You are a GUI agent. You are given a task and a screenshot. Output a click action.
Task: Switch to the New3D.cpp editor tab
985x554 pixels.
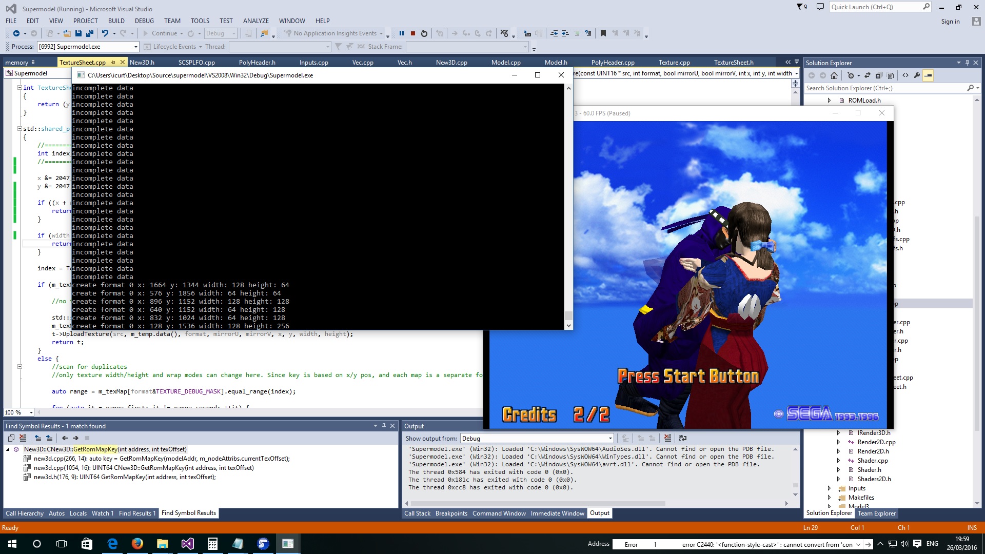click(451, 63)
